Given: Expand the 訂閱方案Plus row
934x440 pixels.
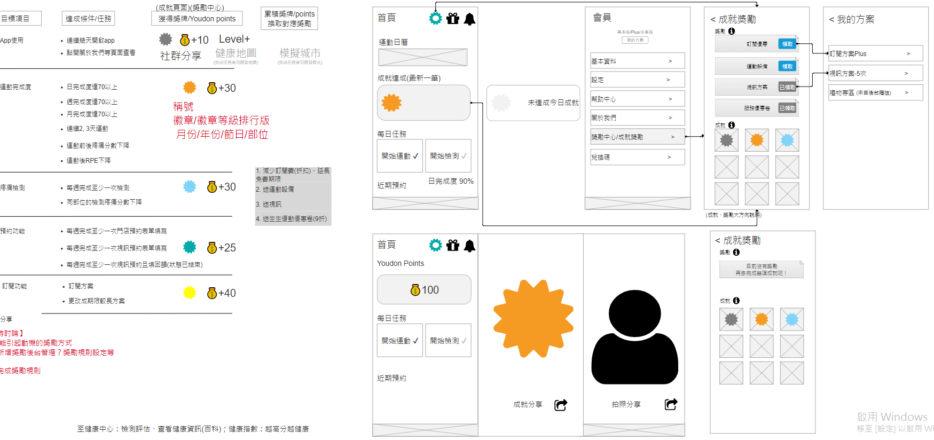Looking at the screenshot, I should point(875,54).
